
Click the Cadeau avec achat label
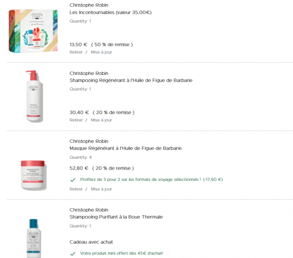(x=91, y=242)
